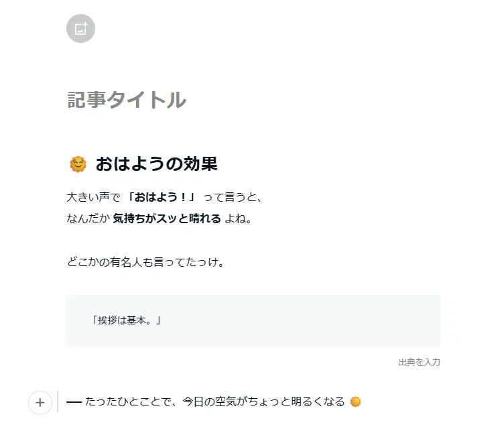Image resolution: width=502 pixels, height=439 pixels.
Task: Click the bold 「おはよう！」 text
Action: pos(161,197)
